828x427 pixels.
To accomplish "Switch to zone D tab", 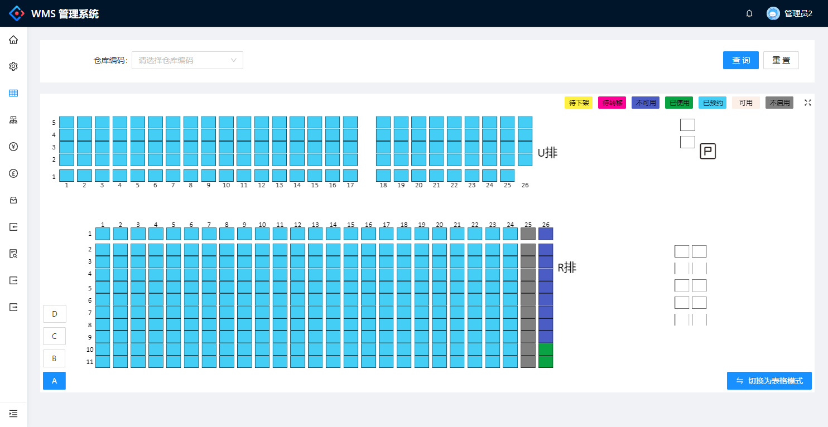I will pos(55,314).
